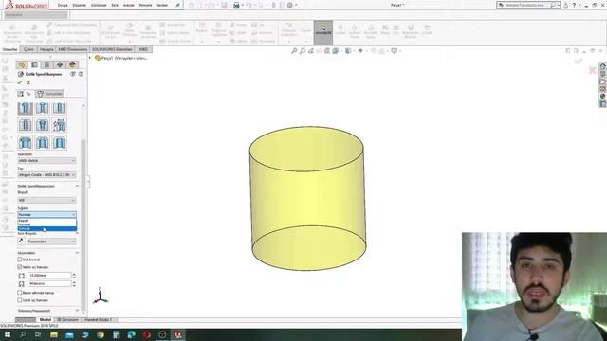
Task: Collapse the Seçenekler section
Action: (x=77, y=253)
